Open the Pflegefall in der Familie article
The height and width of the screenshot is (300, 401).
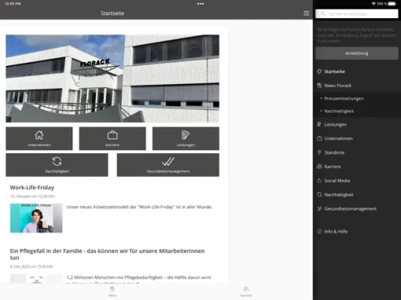[107, 254]
